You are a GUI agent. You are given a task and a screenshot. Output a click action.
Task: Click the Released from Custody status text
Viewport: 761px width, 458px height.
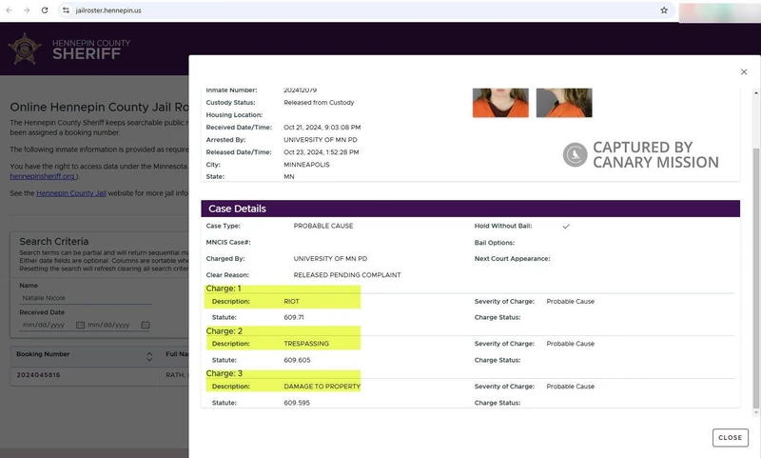point(319,103)
